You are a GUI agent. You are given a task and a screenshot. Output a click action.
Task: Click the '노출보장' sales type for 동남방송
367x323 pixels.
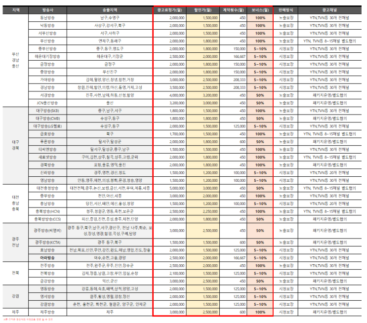click(x=286, y=18)
